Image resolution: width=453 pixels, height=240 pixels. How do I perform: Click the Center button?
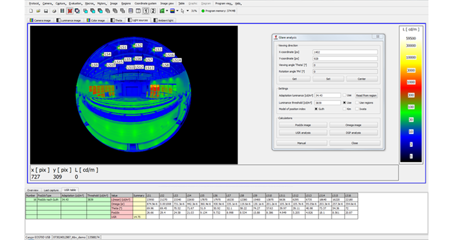pos(362,79)
